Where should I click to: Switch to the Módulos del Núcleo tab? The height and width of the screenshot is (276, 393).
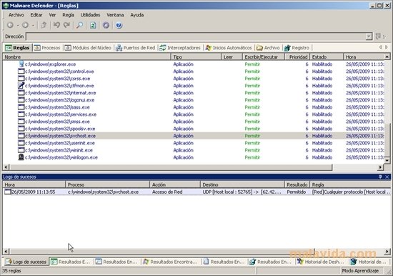pos(88,48)
